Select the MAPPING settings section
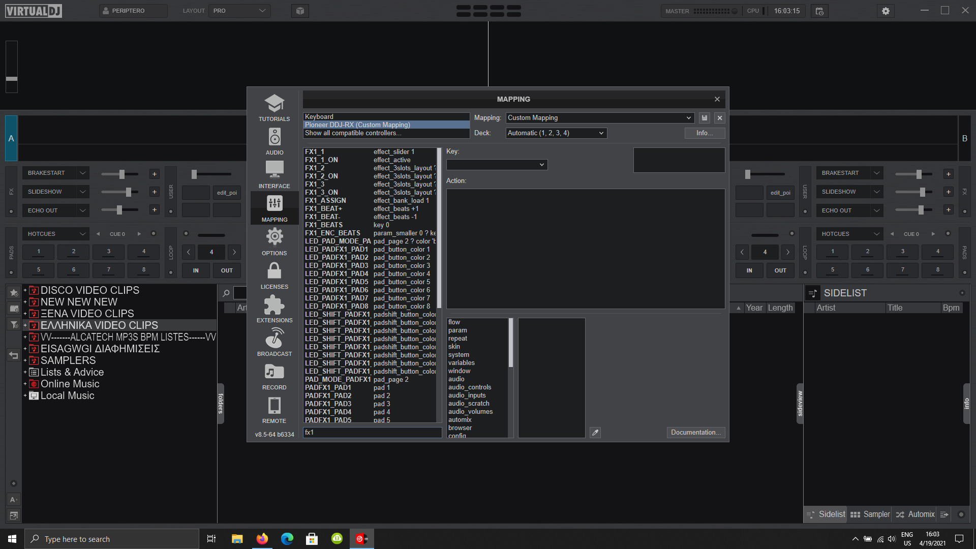 click(x=274, y=208)
